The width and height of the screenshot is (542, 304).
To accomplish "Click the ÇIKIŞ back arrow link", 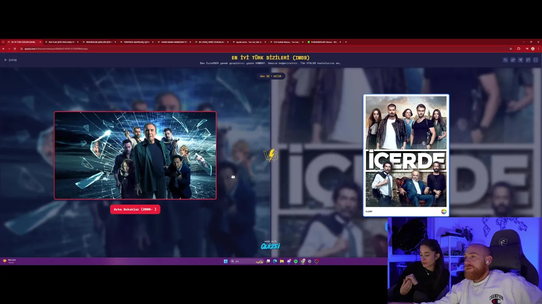I will [10, 60].
